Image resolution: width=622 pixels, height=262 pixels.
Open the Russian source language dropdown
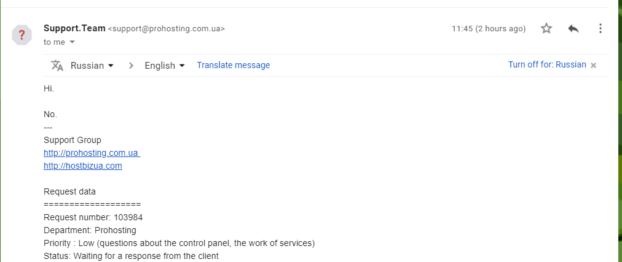(92, 65)
